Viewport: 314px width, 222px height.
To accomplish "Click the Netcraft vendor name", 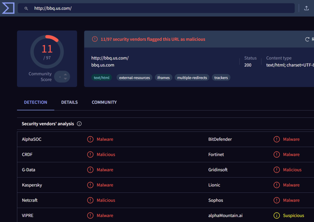I will 30,200.
